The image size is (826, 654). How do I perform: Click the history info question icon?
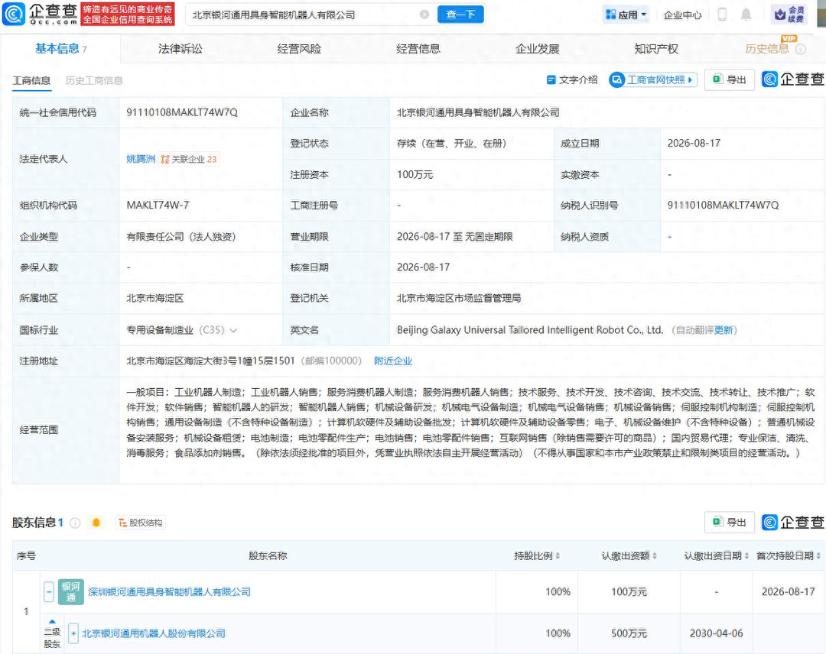click(801, 49)
